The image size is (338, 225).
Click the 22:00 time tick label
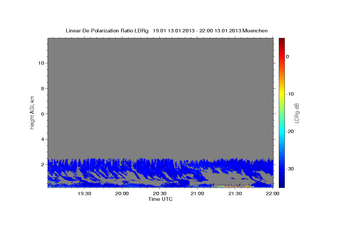point(273,193)
